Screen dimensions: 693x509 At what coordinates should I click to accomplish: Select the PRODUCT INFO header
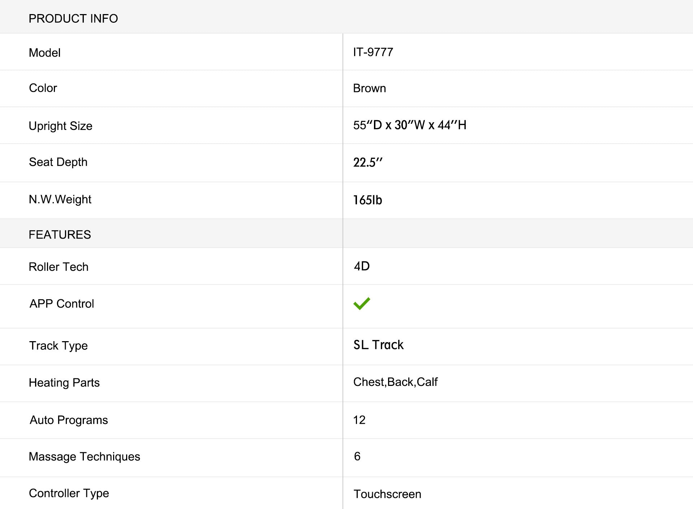(73, 18)
